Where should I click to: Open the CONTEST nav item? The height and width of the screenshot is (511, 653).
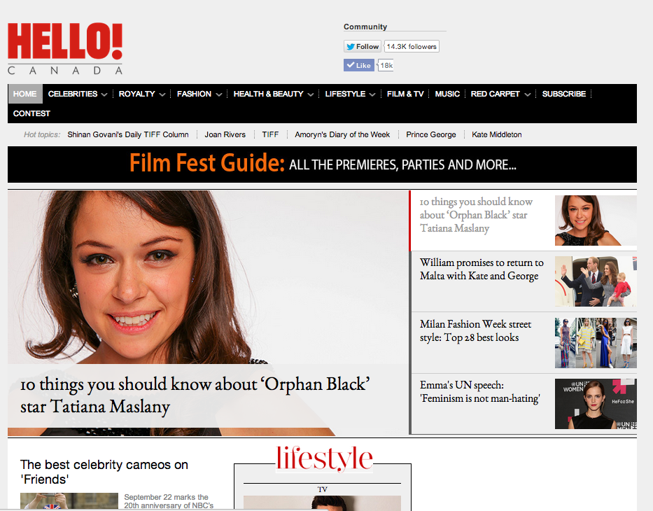(x=31, y=113)
